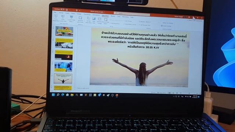Click the Save icon in title bar
The image size is (235, 132).
click(67, 10)
